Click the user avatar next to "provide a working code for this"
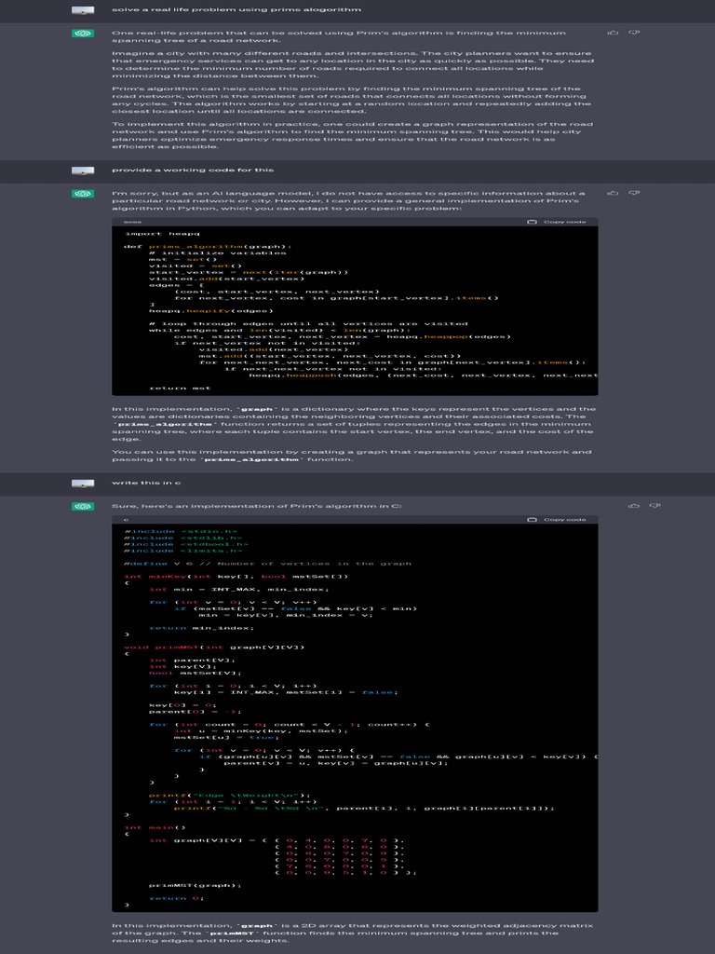 coord(83,171)
